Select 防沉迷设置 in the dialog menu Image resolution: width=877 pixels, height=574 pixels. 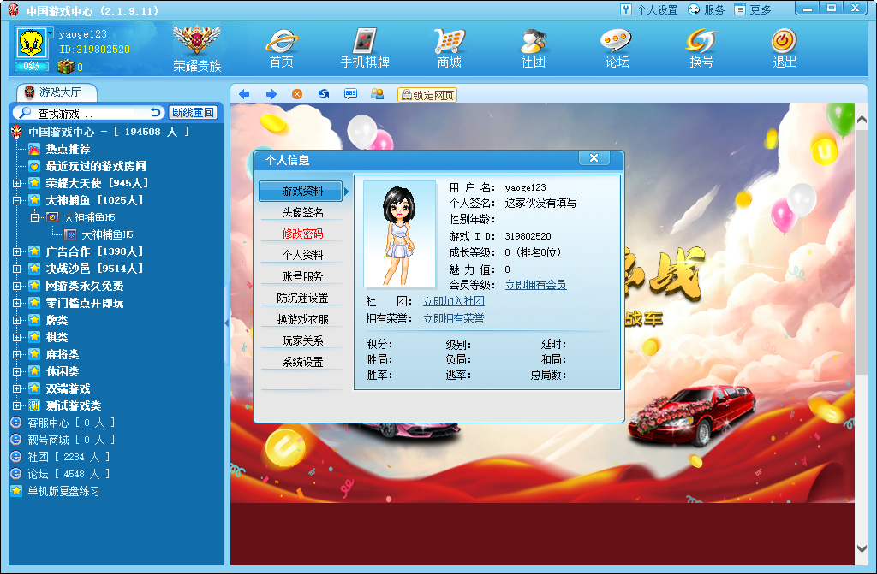[302, 298]
